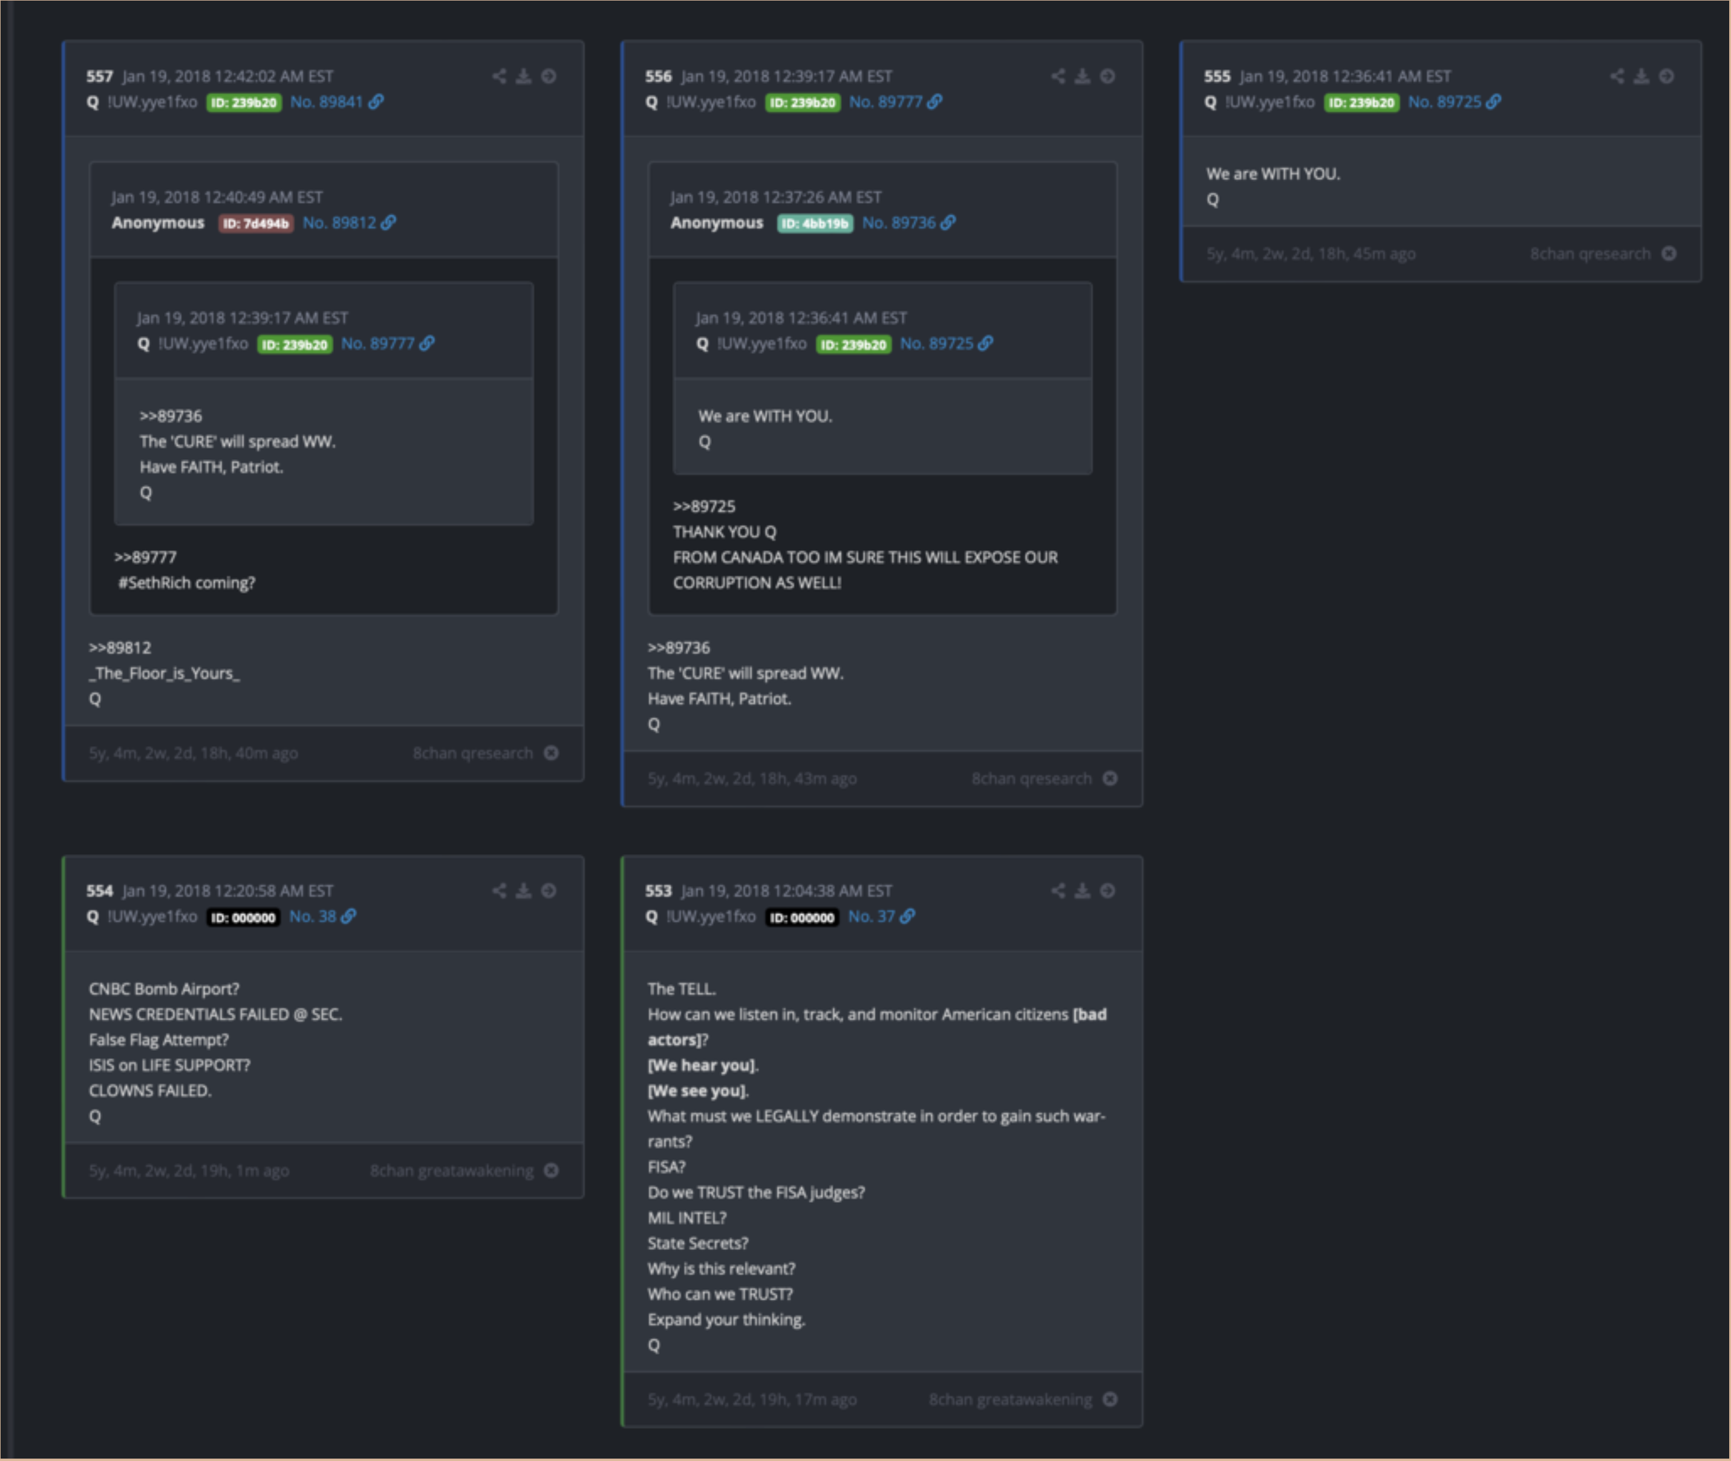Click the download icon on post 557
Viewport: 1731px width, 1461px height.
coord(523,76)
